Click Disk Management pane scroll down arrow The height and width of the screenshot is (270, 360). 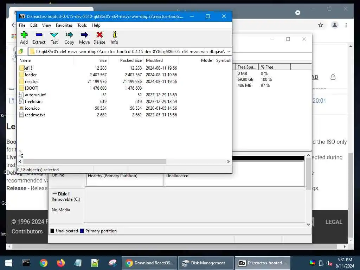tap(308, 225)
